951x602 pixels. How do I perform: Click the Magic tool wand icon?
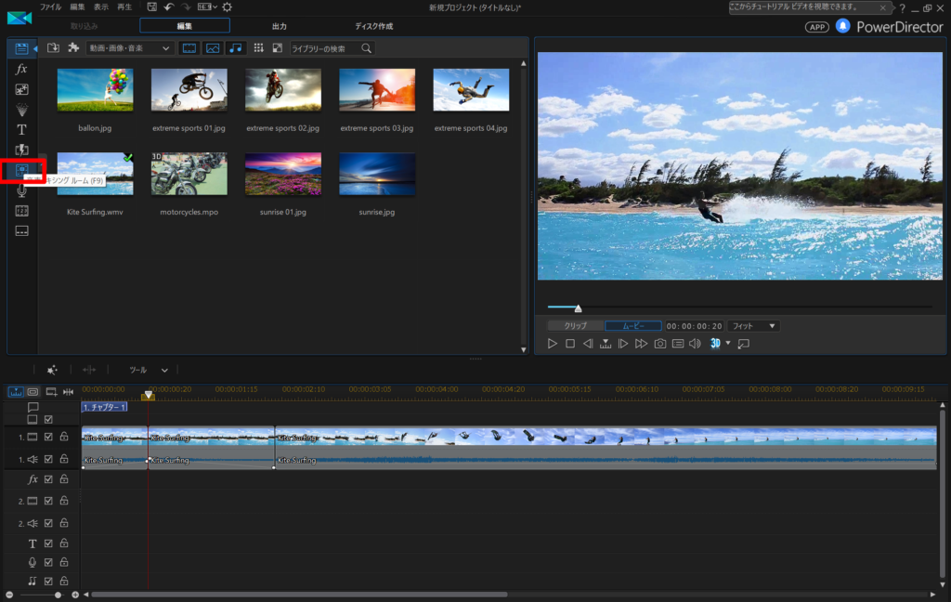[52, 370]
